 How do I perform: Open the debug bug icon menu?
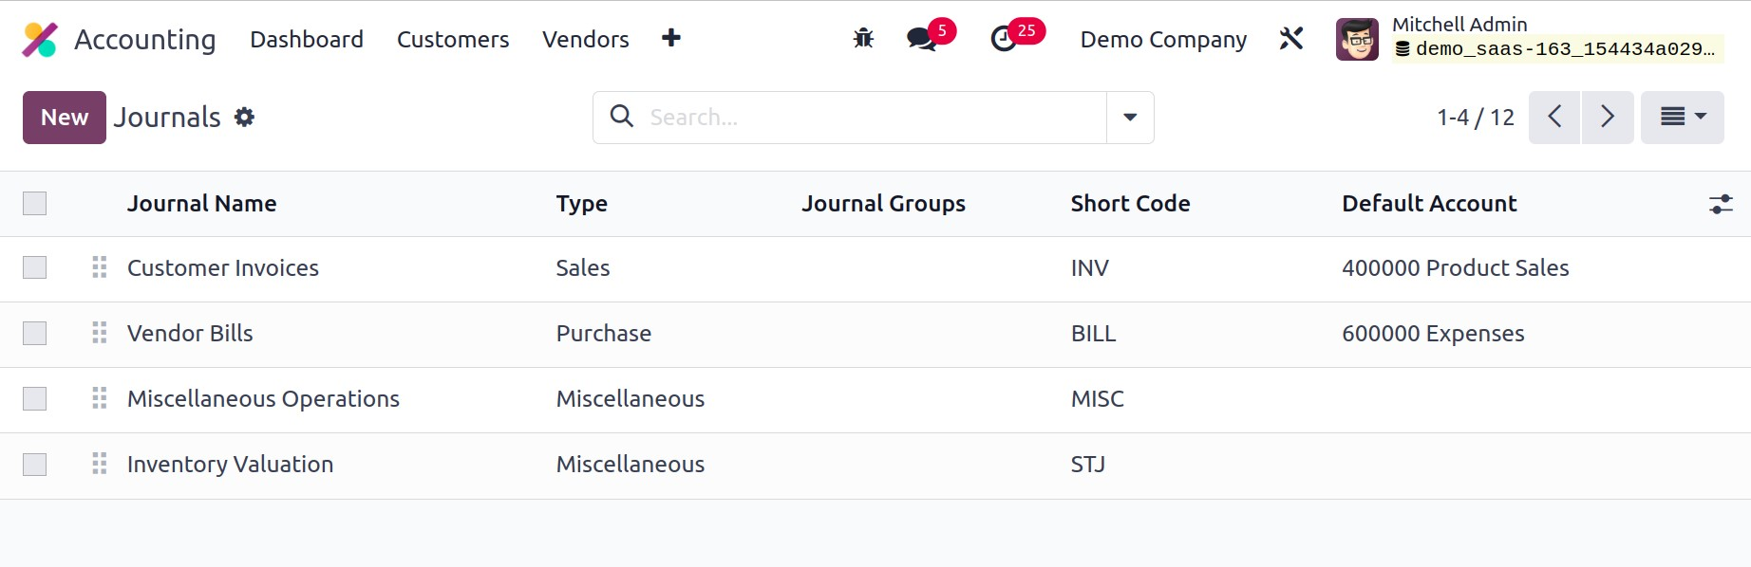point(863,39)
